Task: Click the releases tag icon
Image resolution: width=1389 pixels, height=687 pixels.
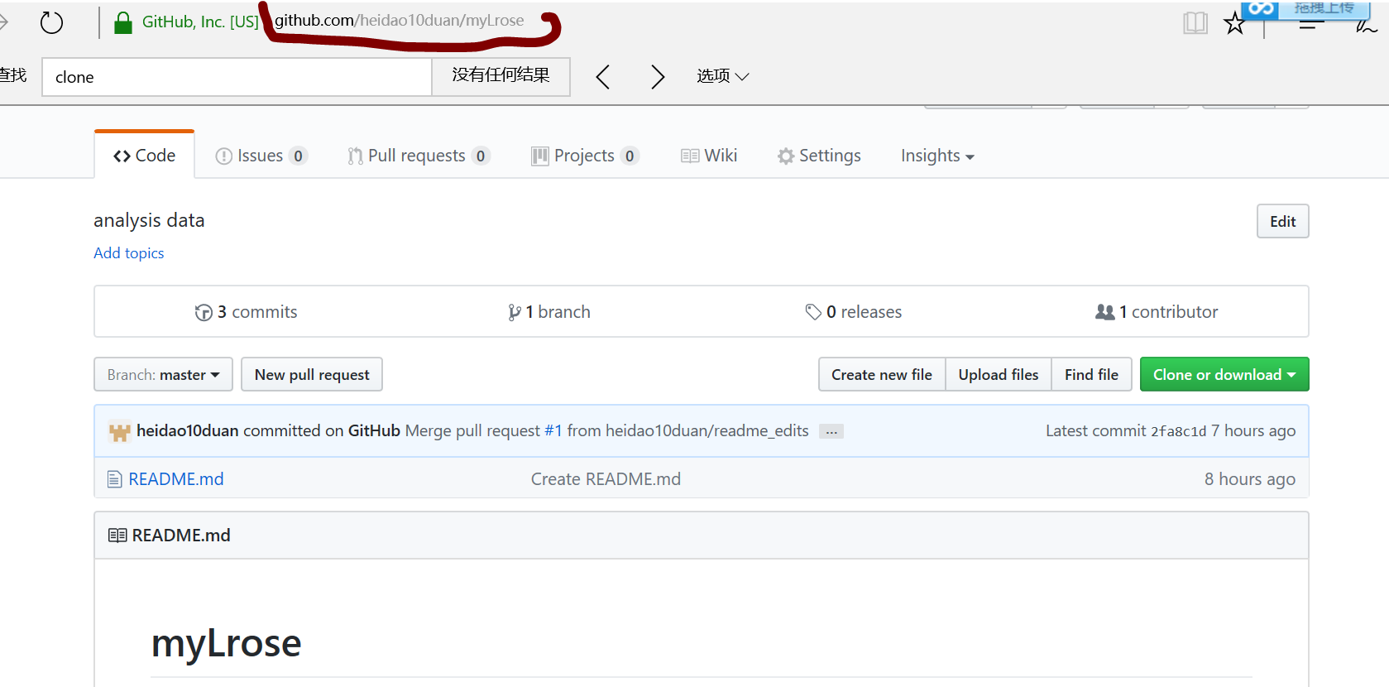Action: [x=813, y=312]
